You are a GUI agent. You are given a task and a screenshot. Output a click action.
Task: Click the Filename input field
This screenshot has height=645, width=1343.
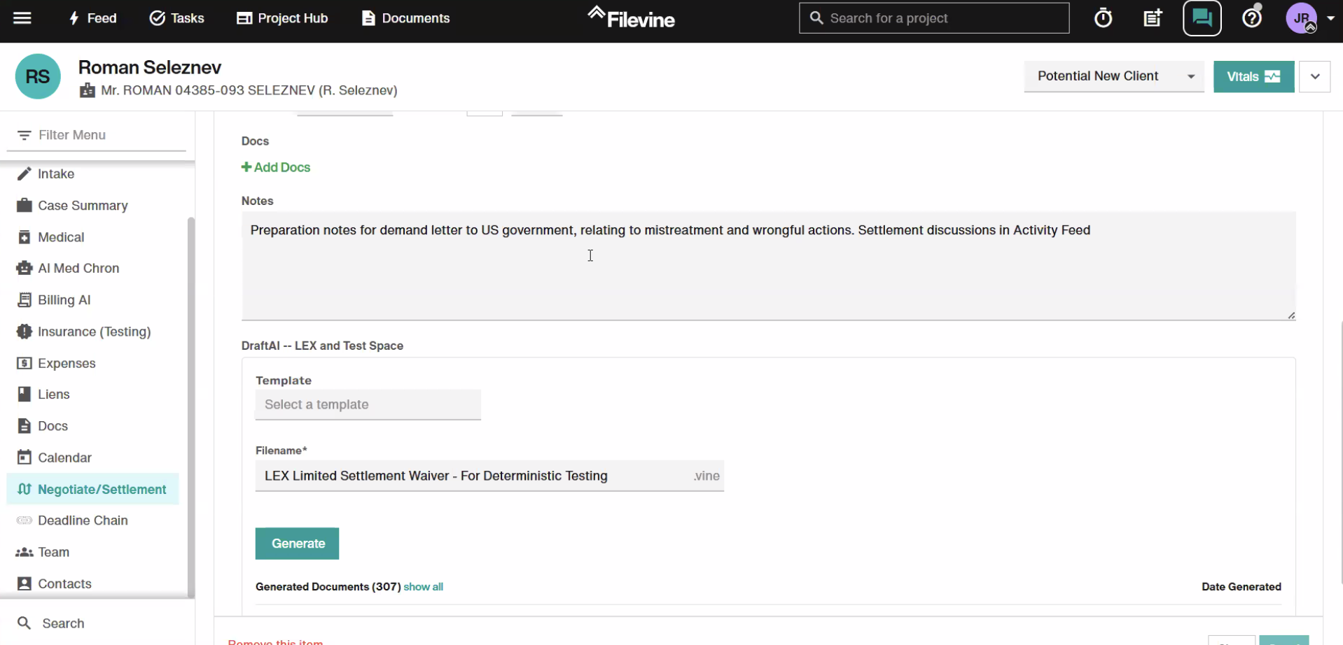pos(473,476)
